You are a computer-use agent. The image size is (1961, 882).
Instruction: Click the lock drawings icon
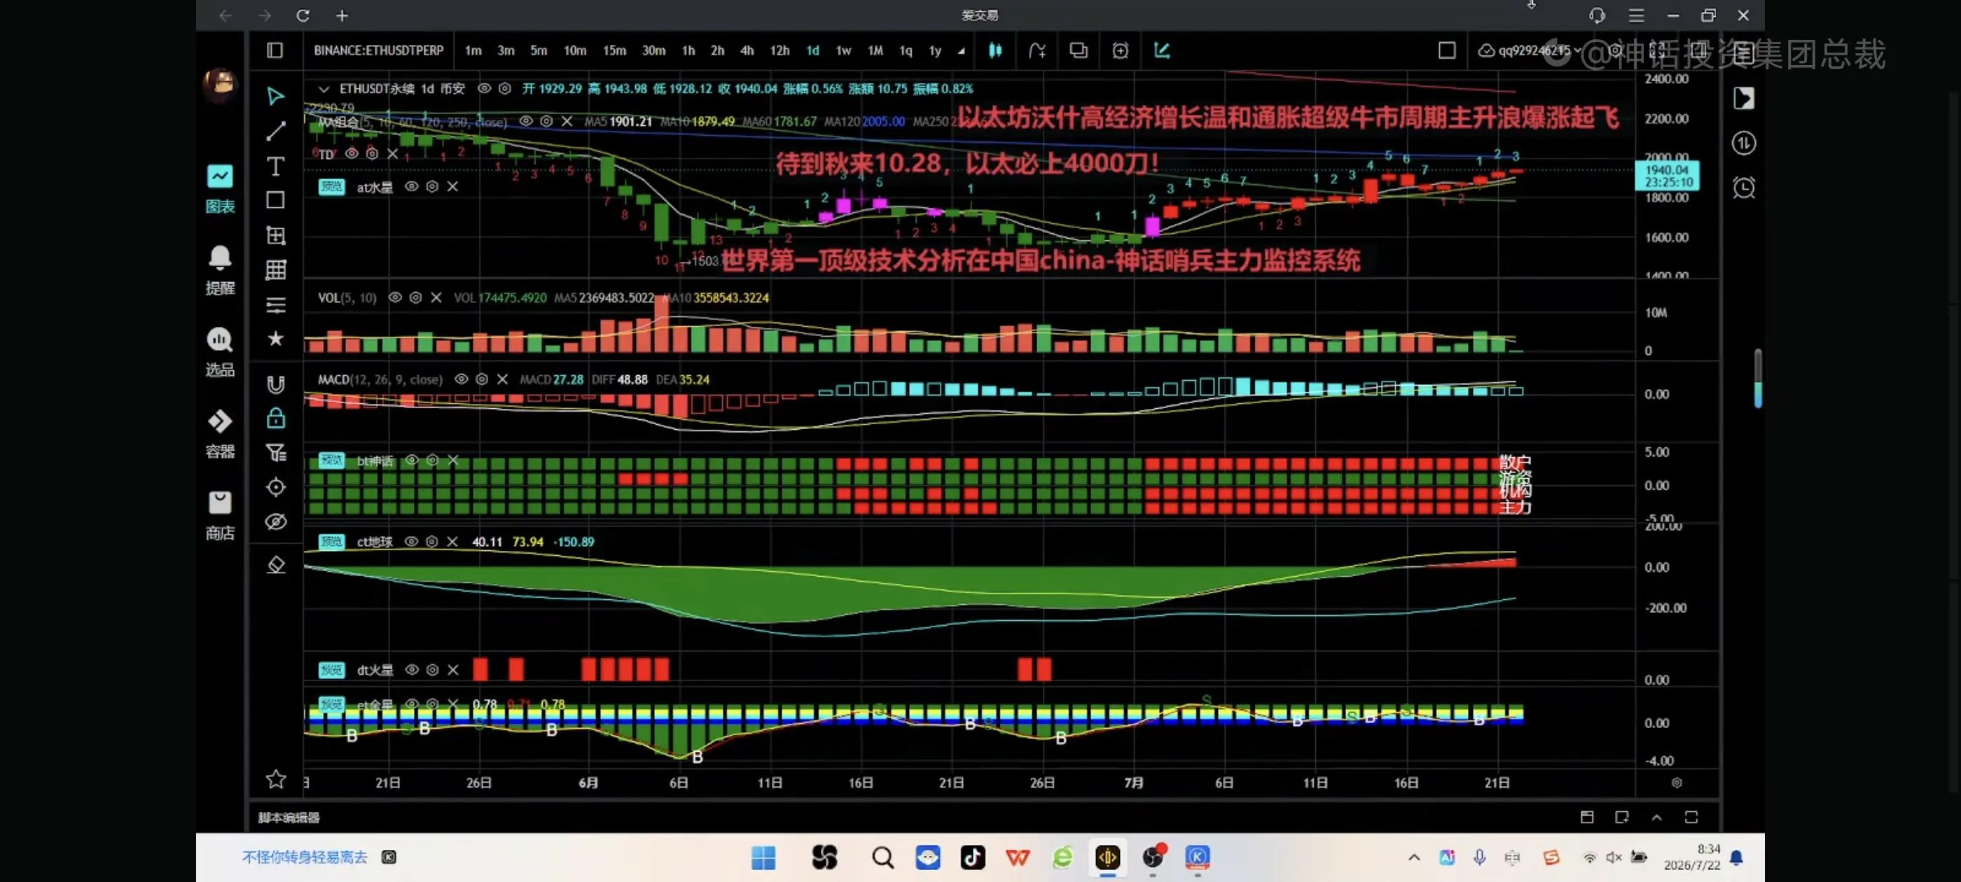(x=275, y=418)
